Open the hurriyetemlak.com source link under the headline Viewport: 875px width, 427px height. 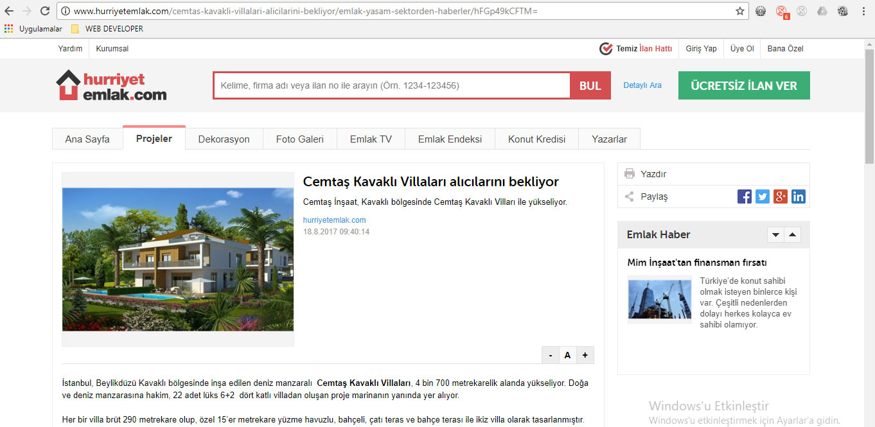coord(334,220)
